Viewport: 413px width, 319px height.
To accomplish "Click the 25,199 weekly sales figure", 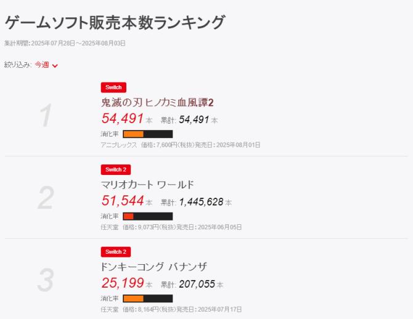I will point(122,283).
